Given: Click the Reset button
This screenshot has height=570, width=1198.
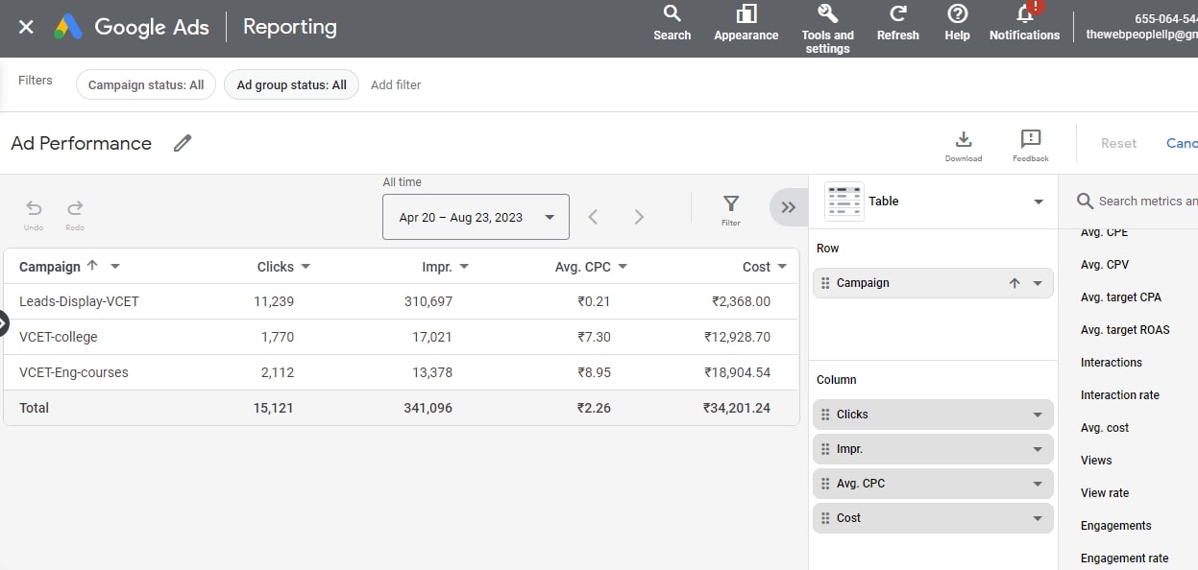Looking at the screenshot, I should pos(1118,143).
